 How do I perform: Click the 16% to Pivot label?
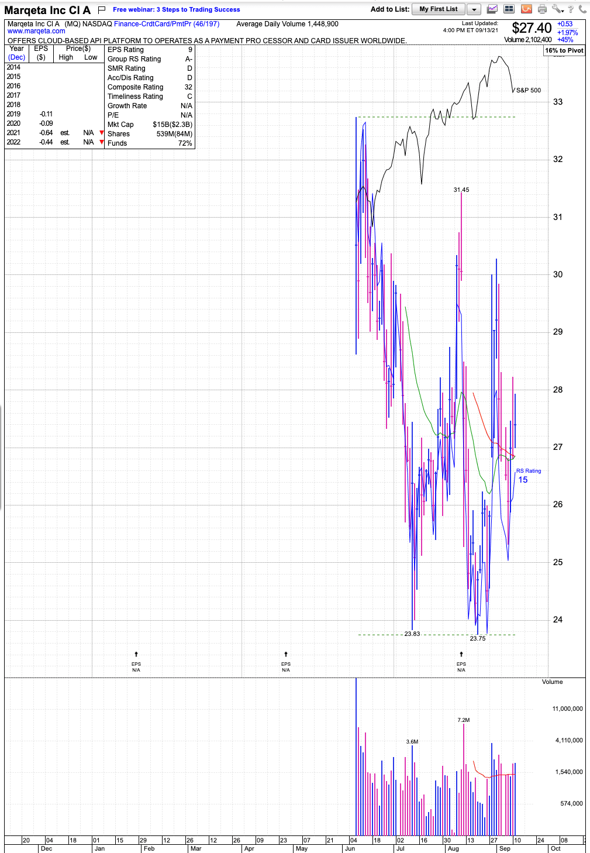tap(564, 50)
